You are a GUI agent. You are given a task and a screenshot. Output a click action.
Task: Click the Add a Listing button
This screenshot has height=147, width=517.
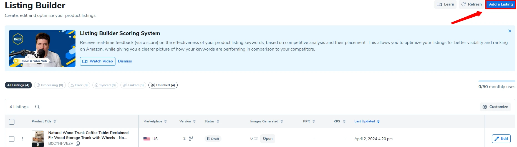[501, 4]
